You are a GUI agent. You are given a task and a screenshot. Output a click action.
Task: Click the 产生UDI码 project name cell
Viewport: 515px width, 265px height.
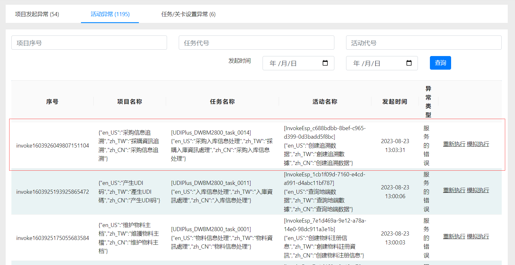click(129, 192)
